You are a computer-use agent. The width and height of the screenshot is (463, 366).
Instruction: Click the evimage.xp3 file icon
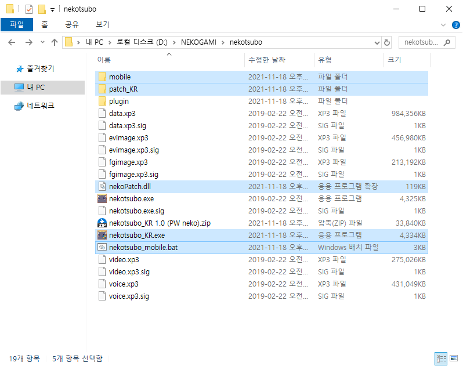point(102,138)
